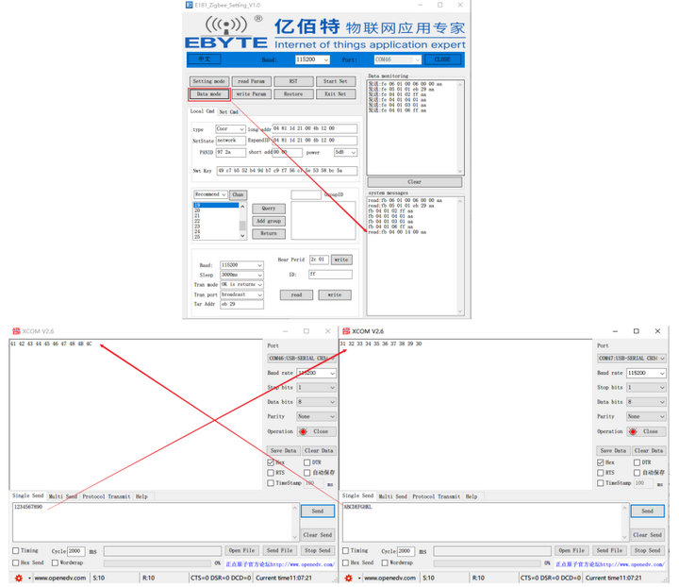The height and width of the screenshot is (587, 679).
Task: Enable Timing checkbox in COM46 XCOM
Action: click(x=16, y=550)
